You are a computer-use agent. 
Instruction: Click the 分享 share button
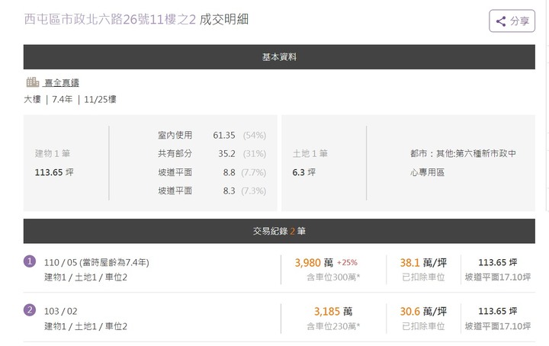512,21
